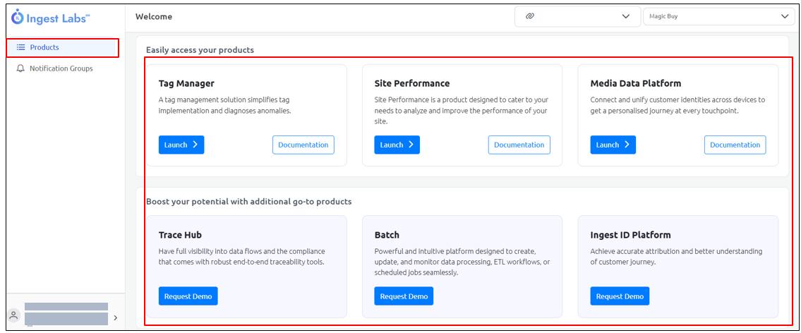Click the Notification Groups bell icon
The height and width of the screenshot is (333, 801).
[20, 68]
